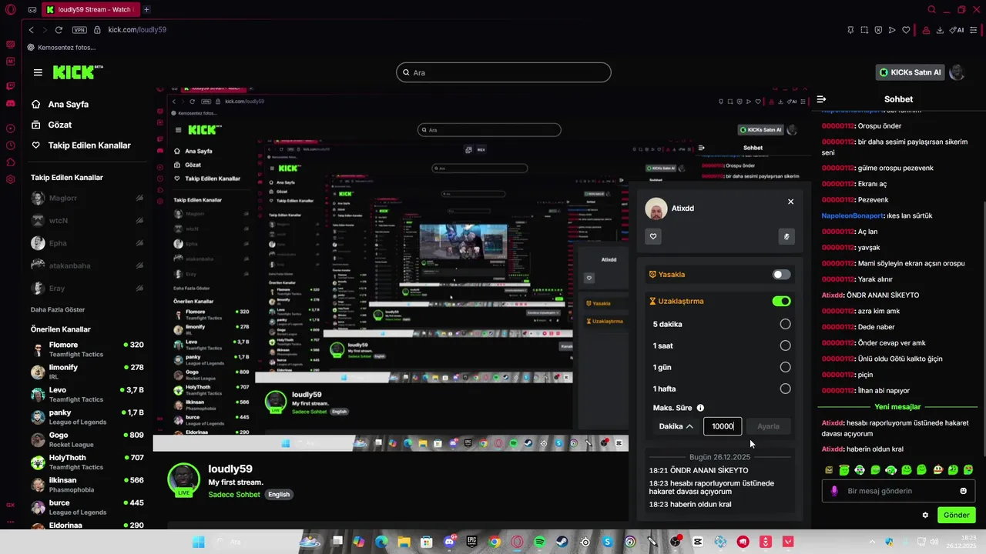Screen dimensions: 986x554
Task: Click the heart icon under Atixdd profile
Action: (653, 236)
